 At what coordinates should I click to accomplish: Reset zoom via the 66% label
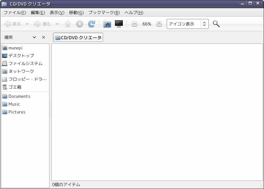point(147,24)
